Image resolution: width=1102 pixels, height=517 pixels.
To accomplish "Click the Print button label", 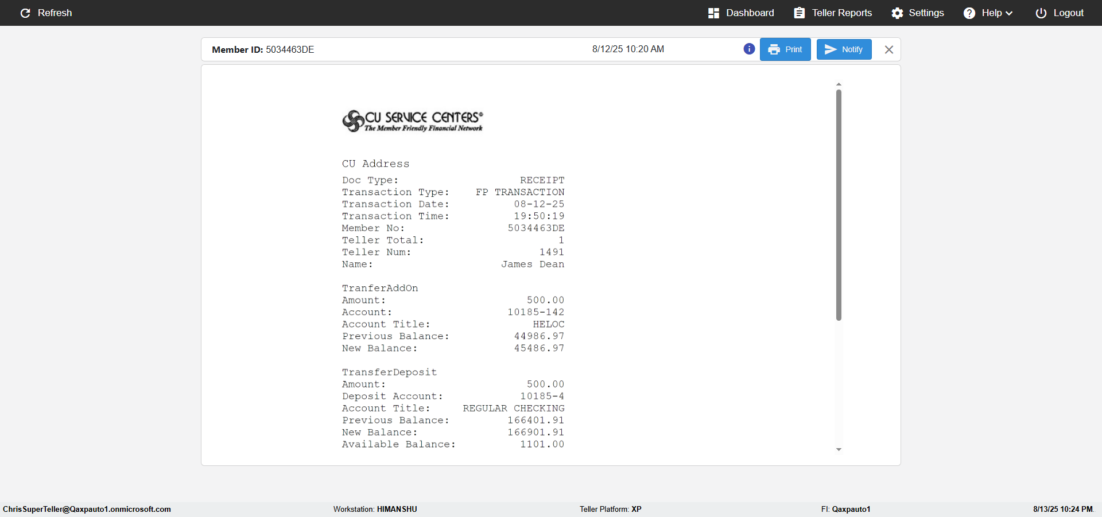I will (x=793, y=49).
